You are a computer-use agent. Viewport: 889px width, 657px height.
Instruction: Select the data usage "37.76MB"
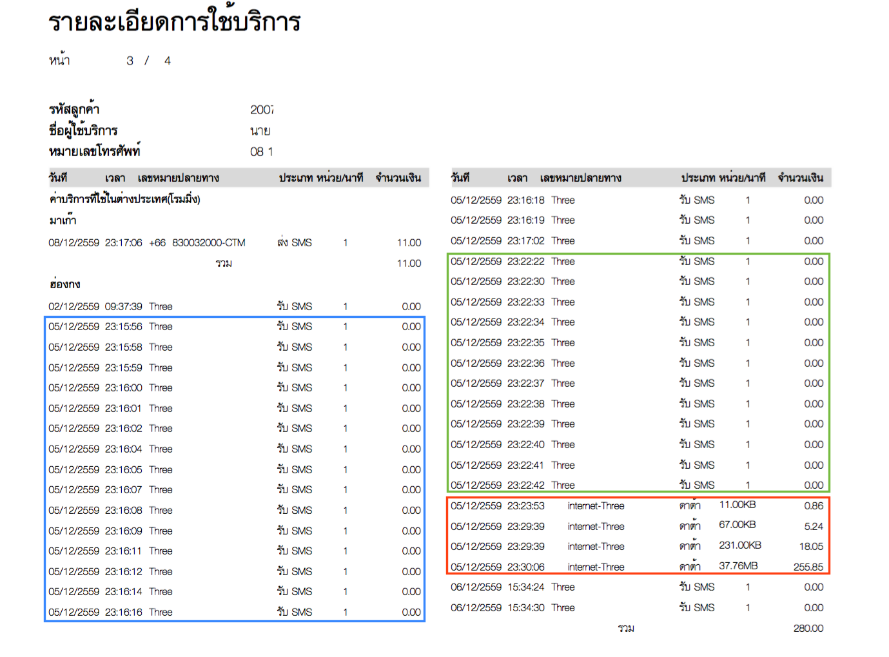coord(739,566)
